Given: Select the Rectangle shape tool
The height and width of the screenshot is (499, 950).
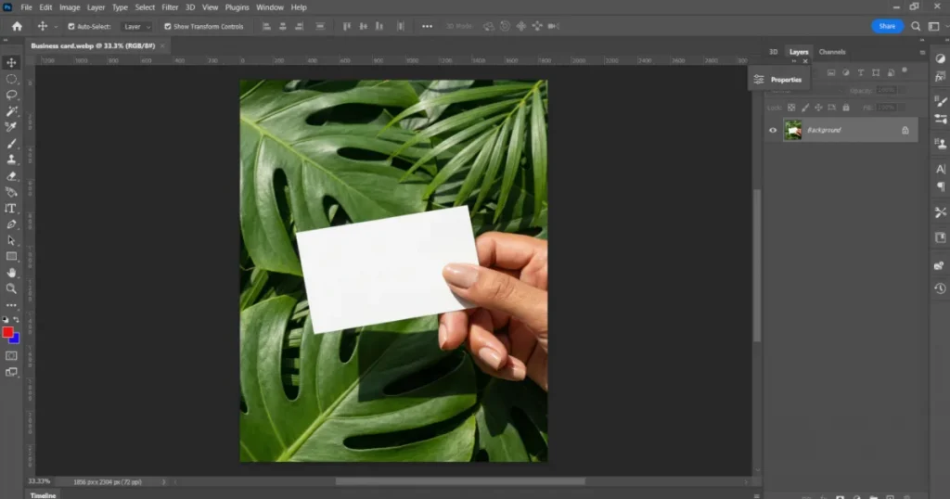Looking at the screenshot, I should pyautogui.click(x=11, y=257).
